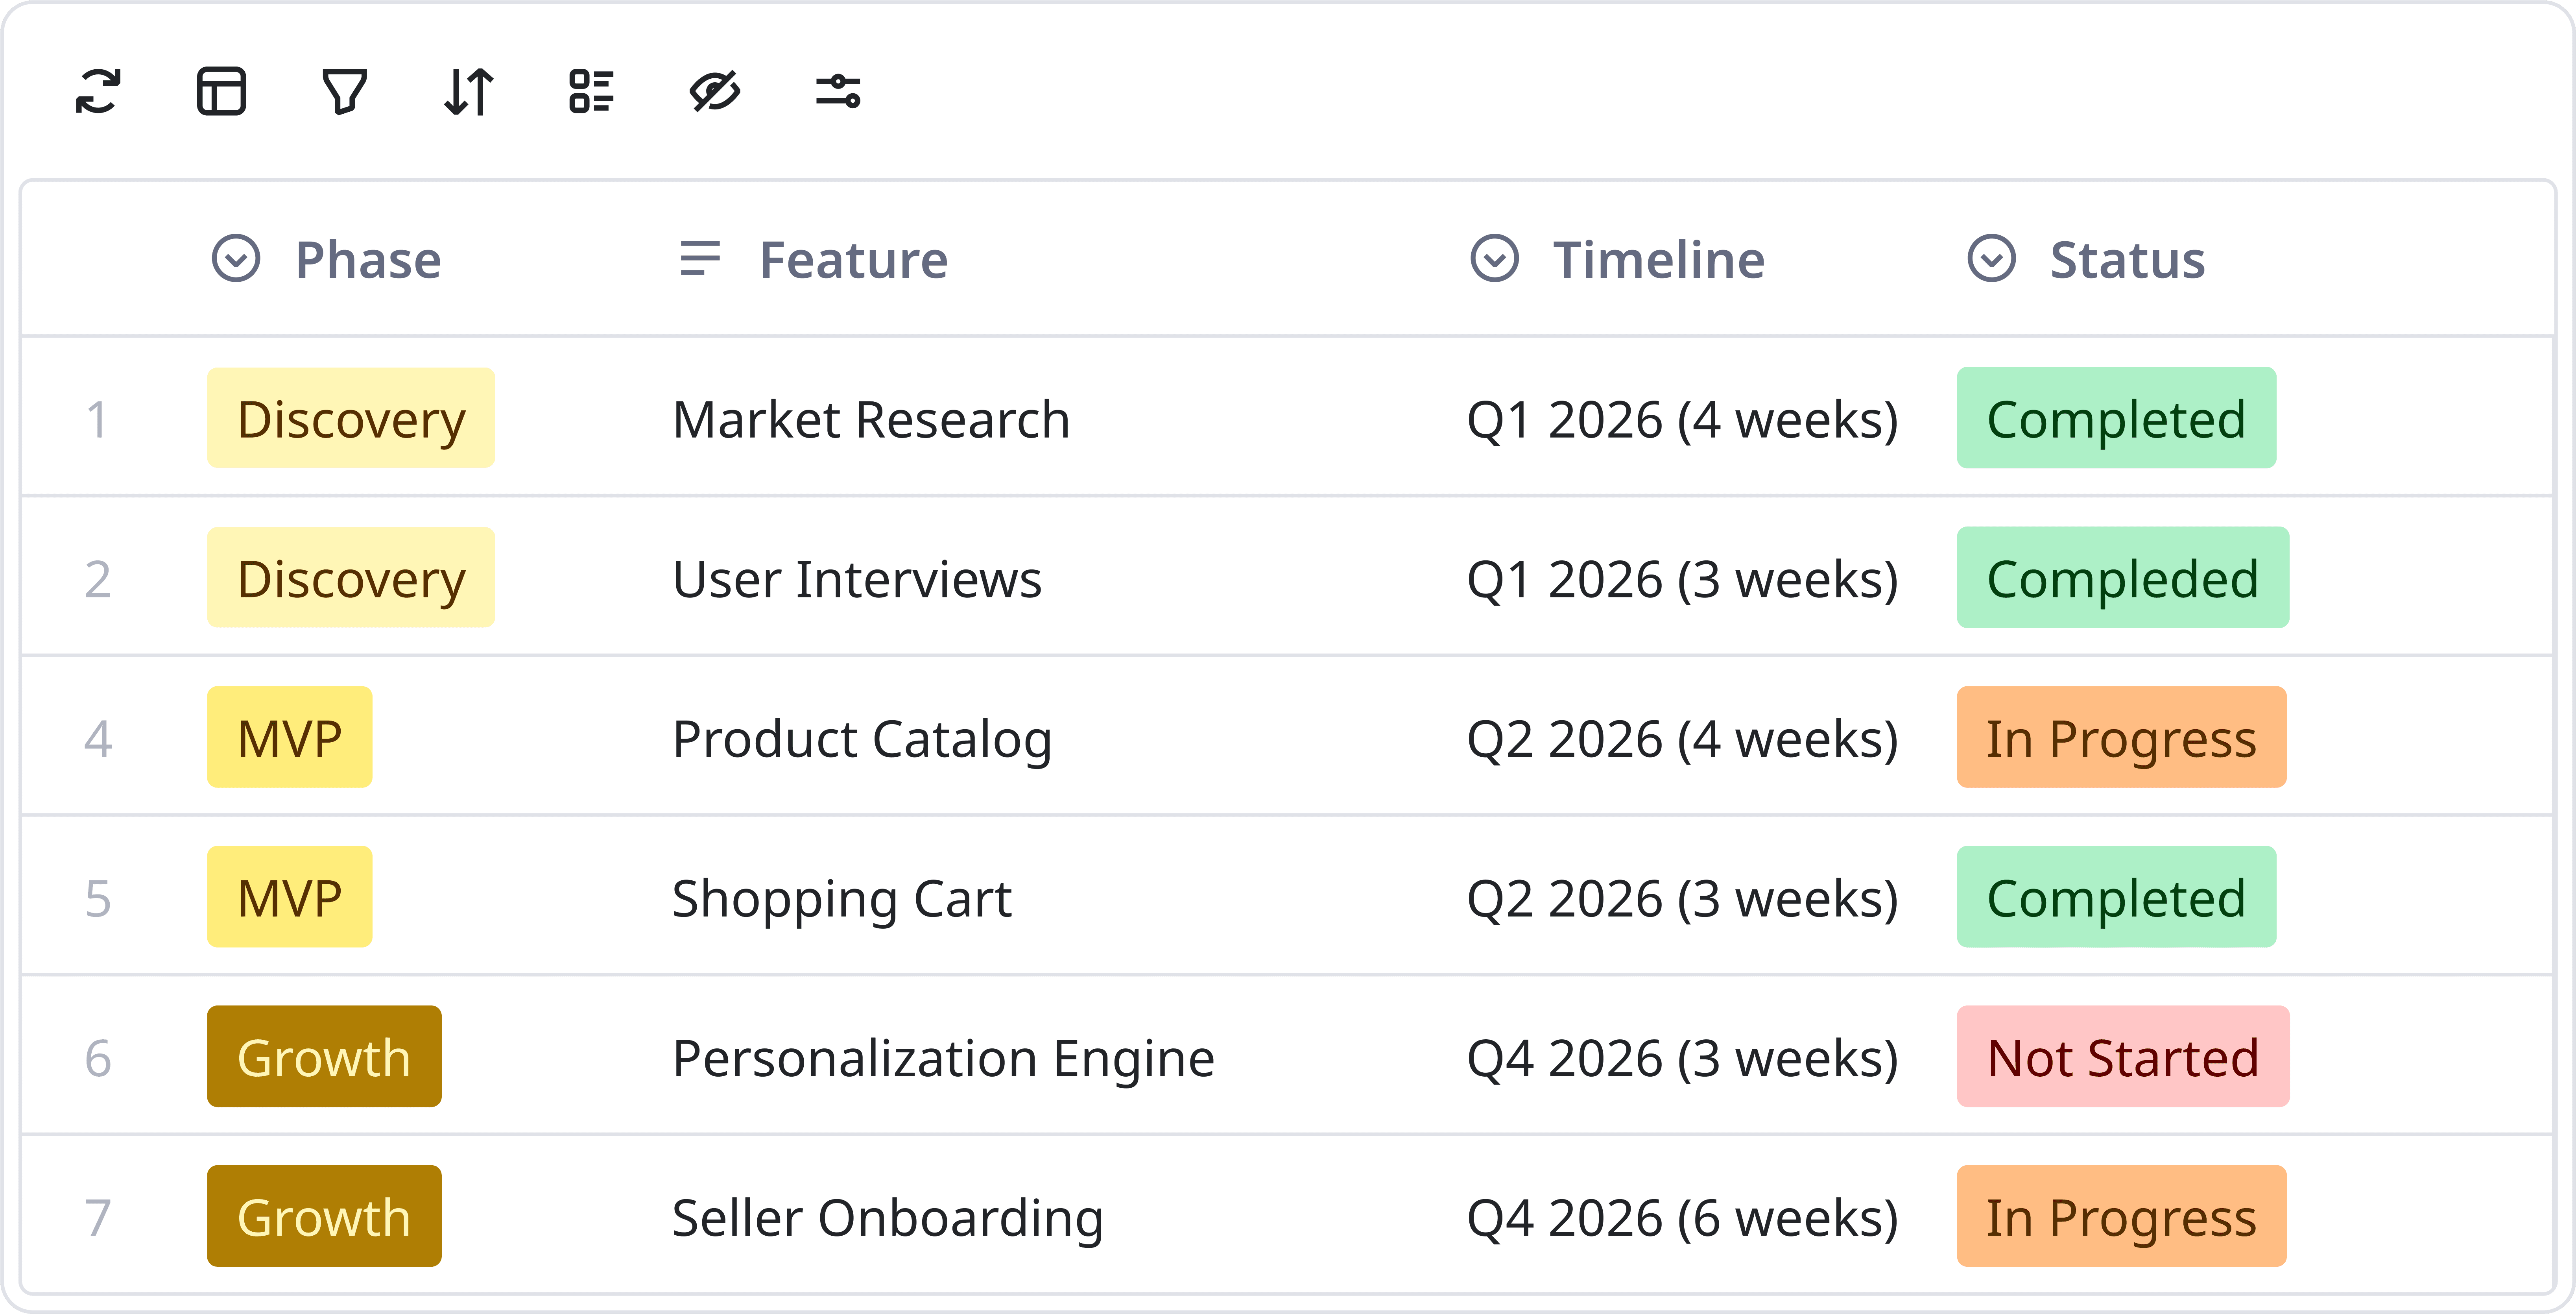Click the misspelled Compleded status badge

(x=2122, y=578)
